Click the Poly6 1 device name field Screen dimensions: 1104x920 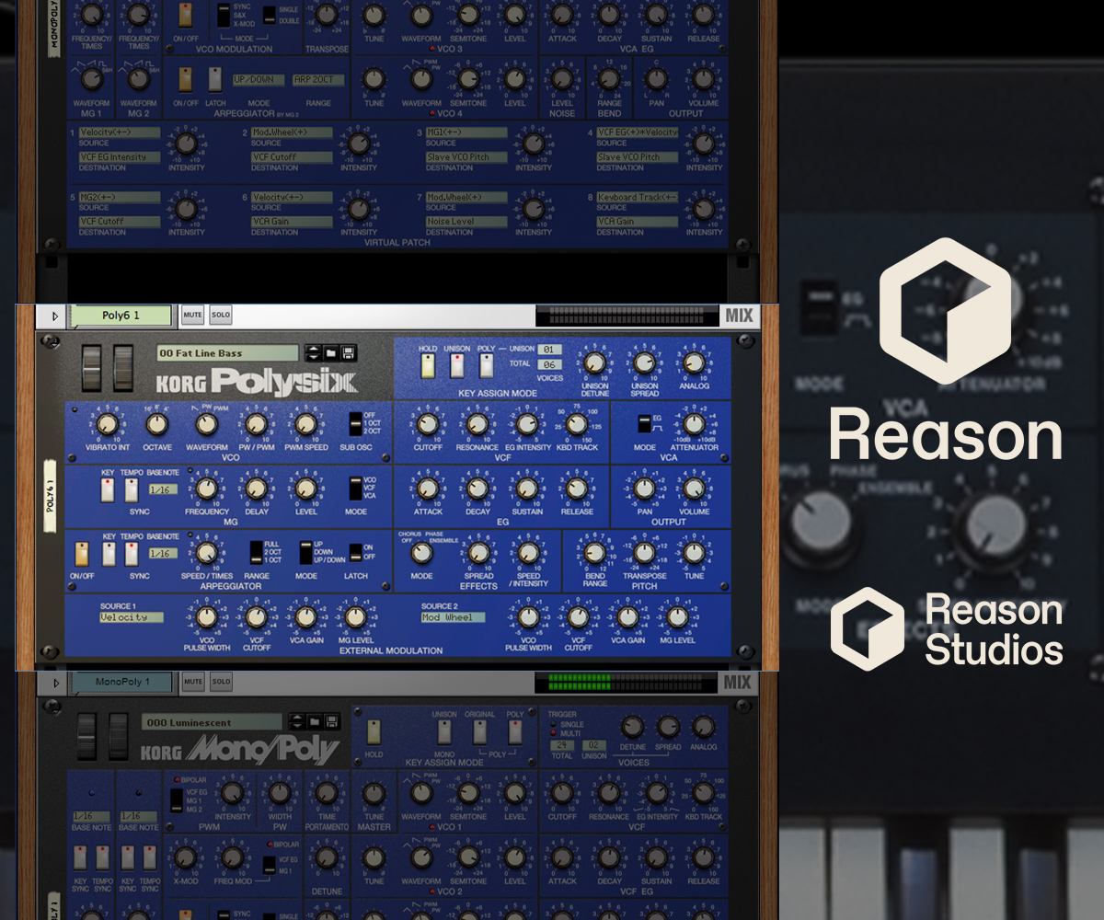tap(121, 316)
